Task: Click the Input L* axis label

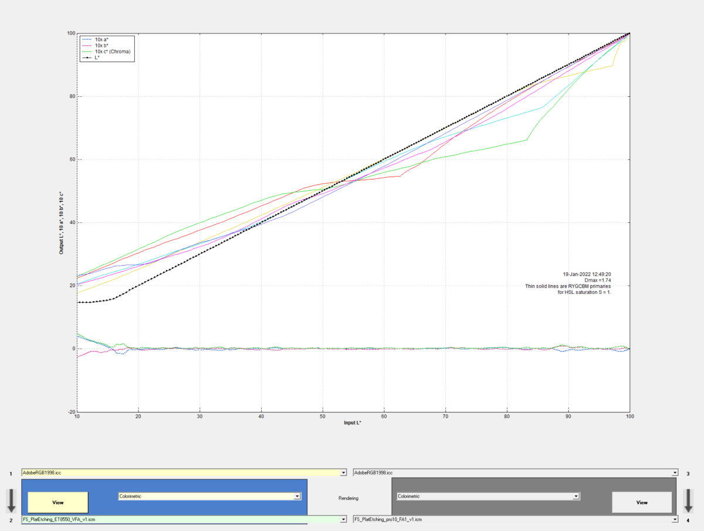Action: click(353, 422)
